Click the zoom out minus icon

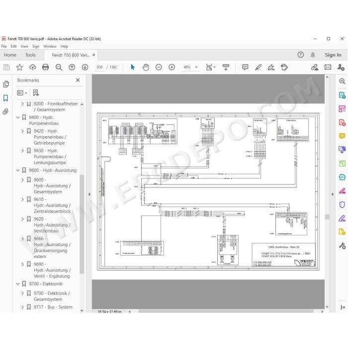159,67
